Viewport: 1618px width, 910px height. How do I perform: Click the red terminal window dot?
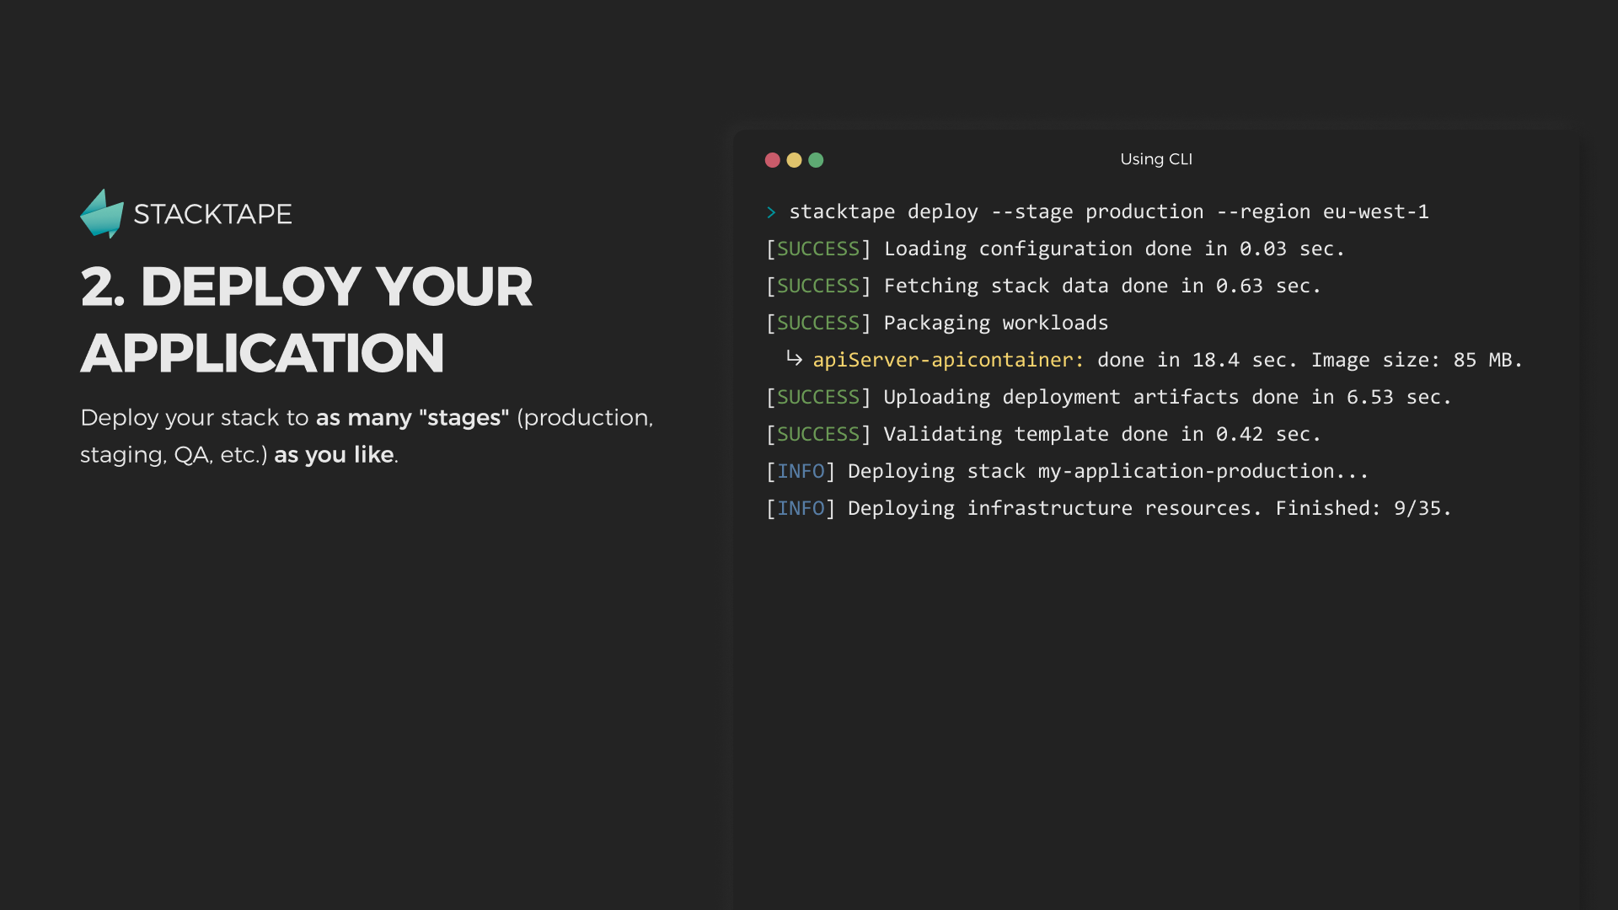point(772,160)
